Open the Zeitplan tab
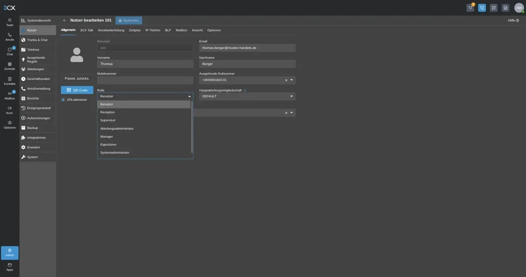 135,30
